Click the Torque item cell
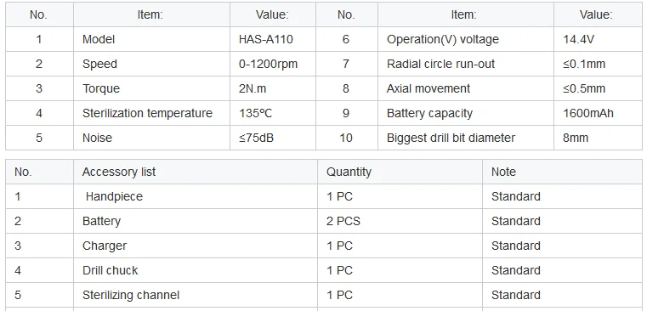 tap(151, 88)
